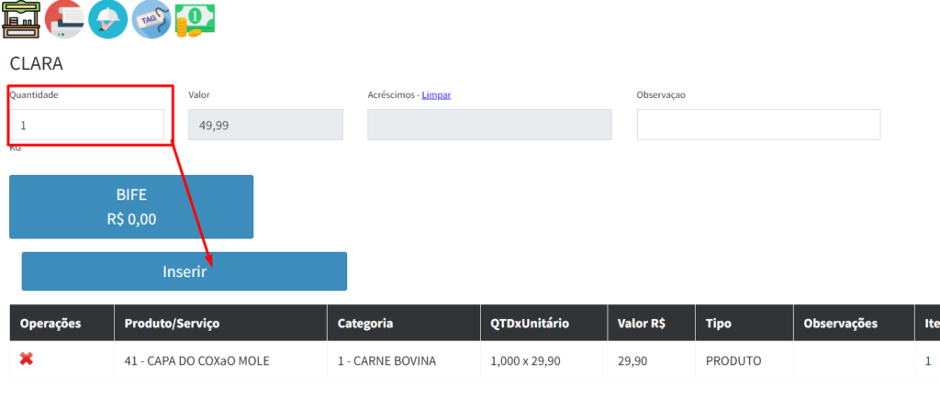Click the Produto/Serviço column header
Image resolution: width=940 pixels, height=396 pixels.
point(173,323)
